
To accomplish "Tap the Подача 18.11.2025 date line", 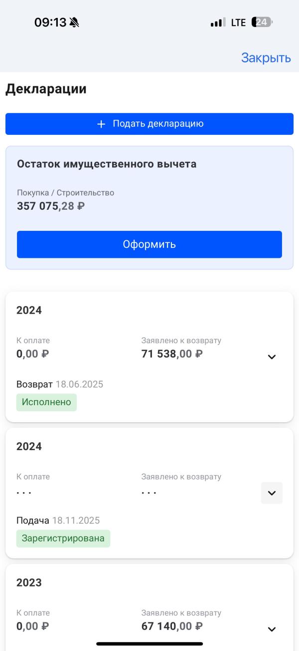I will click(58, 521).
